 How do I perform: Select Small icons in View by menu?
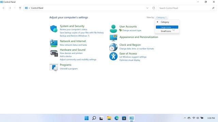[x=167, y=31]
